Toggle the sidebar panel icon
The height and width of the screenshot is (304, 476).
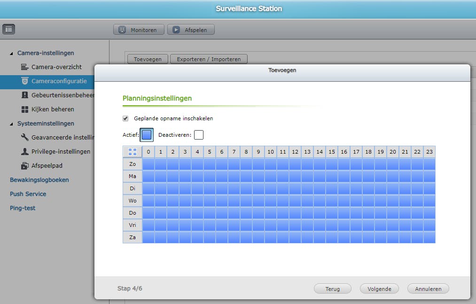8,30
